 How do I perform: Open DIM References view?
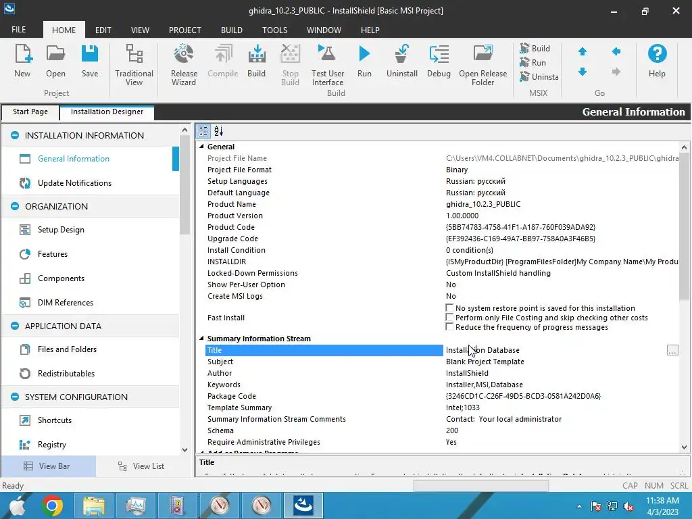(66, 302)
